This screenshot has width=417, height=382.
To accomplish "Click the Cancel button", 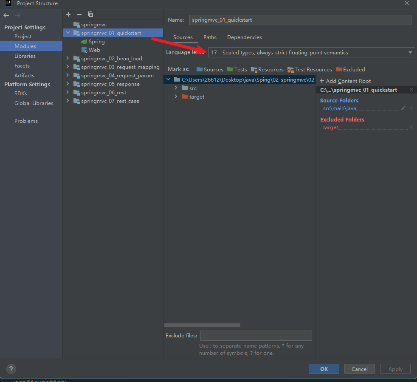I will pos(360,369).
